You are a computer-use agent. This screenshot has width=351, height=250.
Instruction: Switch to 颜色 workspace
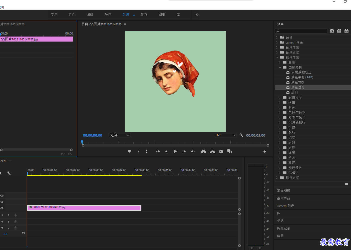pos(108,15)
